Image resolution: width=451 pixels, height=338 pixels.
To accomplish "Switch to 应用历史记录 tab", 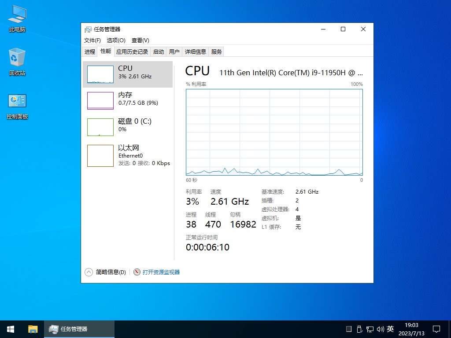I will tap(132, 52).
